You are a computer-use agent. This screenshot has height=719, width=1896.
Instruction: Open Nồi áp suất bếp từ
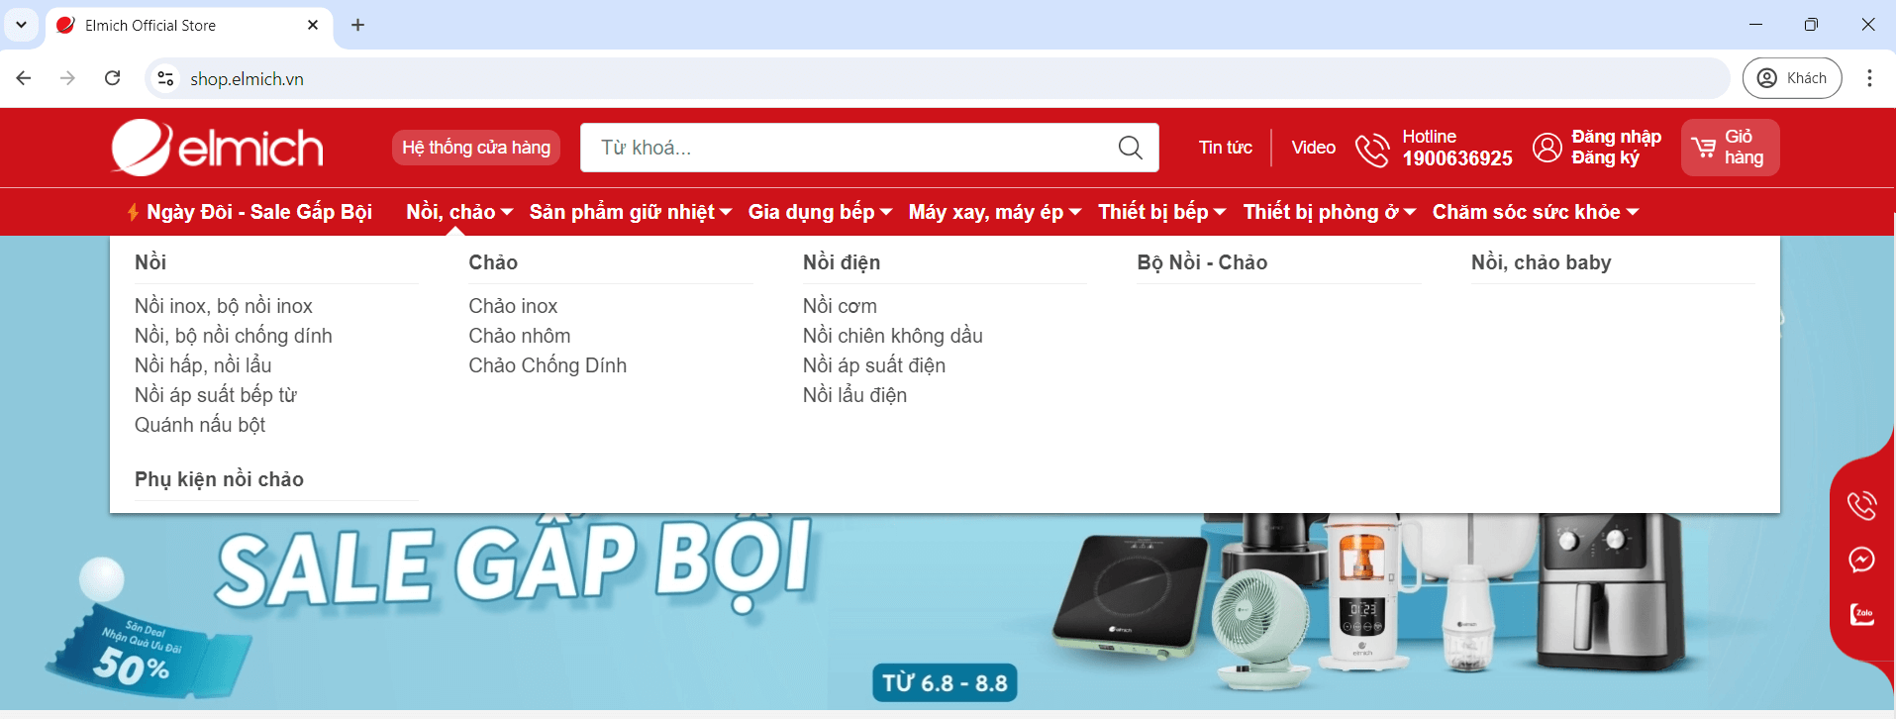coord(216,395)
